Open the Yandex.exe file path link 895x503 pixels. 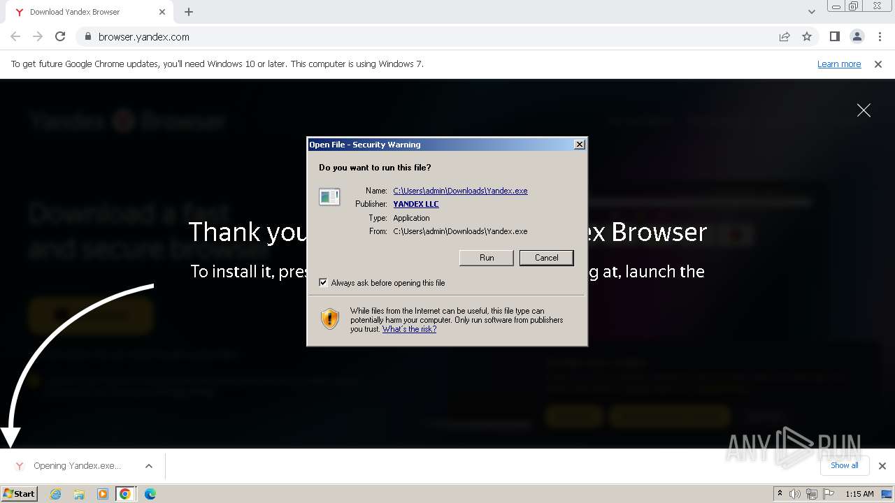(460, 191)
